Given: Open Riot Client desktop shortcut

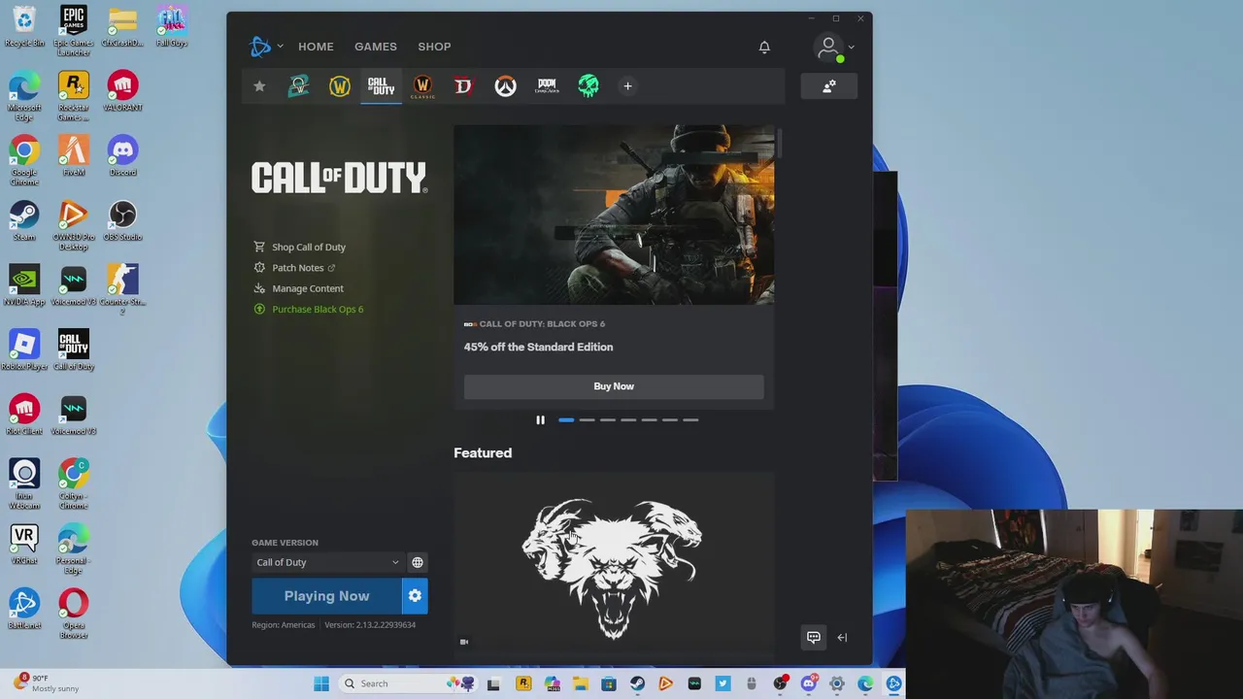Looking at the screenshot, I should pos(24,415).
